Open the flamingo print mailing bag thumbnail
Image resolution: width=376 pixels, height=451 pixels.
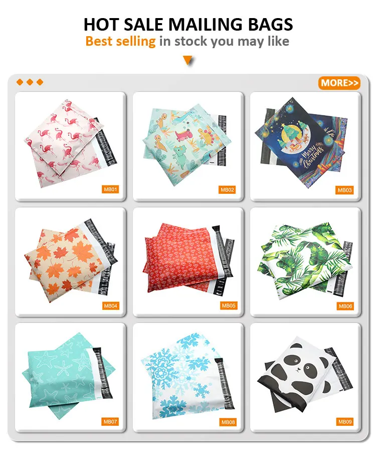coord(71,146)
